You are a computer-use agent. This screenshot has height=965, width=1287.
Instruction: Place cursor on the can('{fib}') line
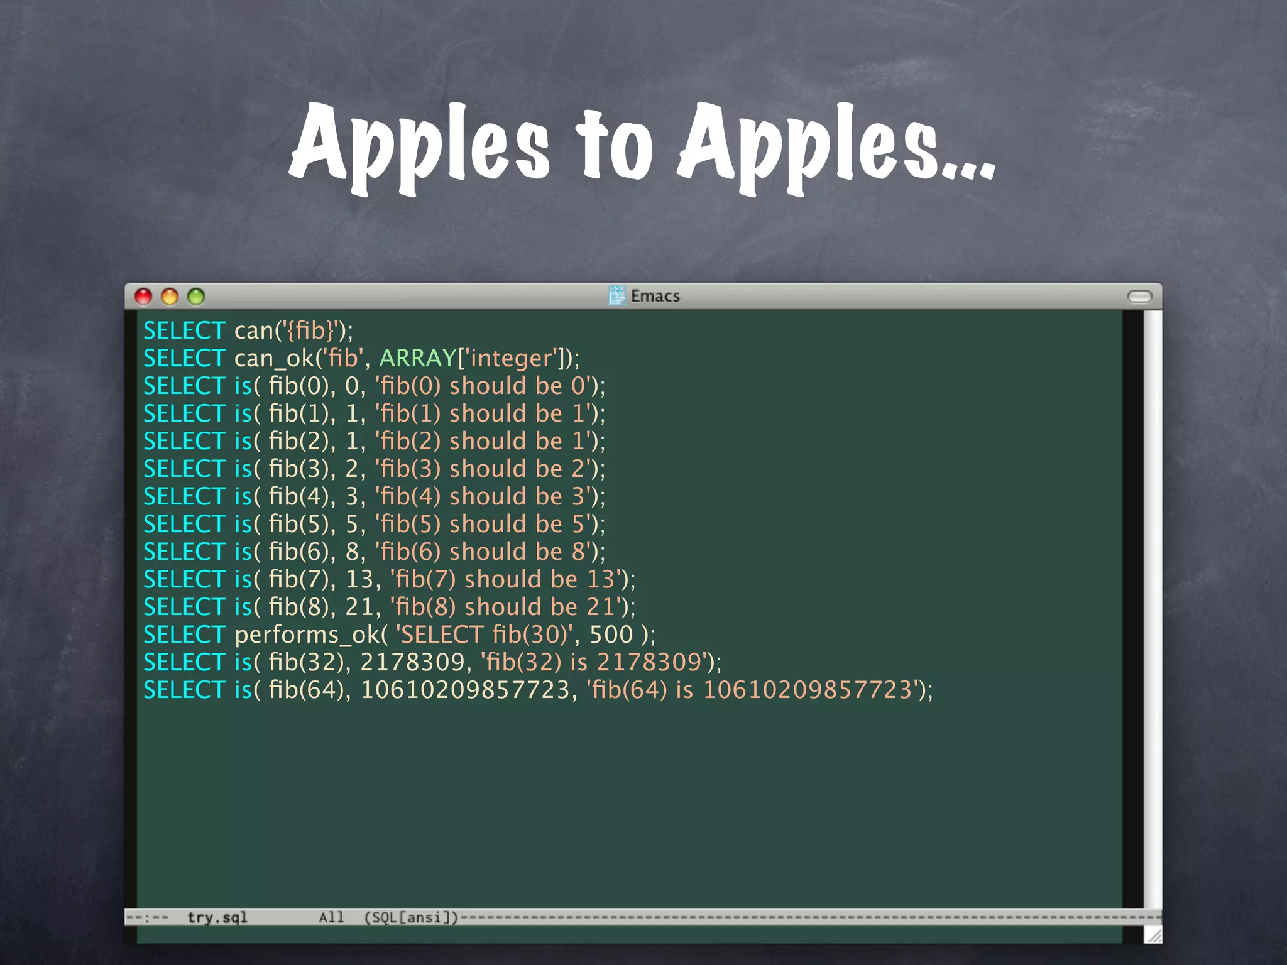click(x=293, y=330)
